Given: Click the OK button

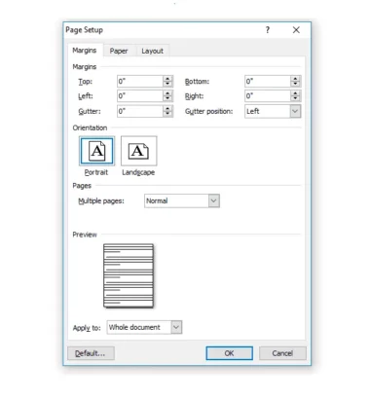Looking at the screenshot, I should [230, 353].
